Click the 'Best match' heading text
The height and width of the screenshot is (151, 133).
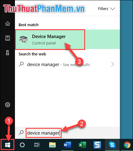pos(29,25)
